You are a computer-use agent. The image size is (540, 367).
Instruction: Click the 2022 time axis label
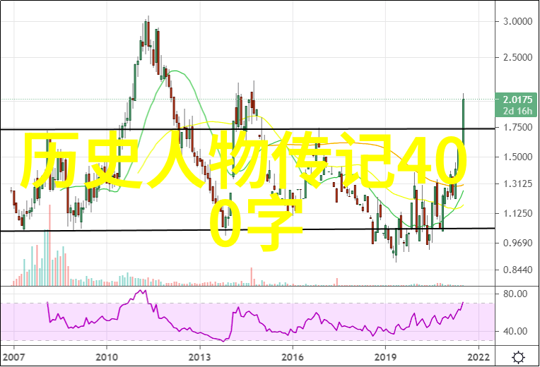(x=479, y=357)
